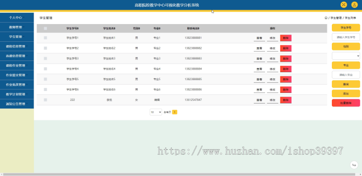Sort table by 学生姓名 column
Screen dimensions: 362x176
(x=109, y=28)
